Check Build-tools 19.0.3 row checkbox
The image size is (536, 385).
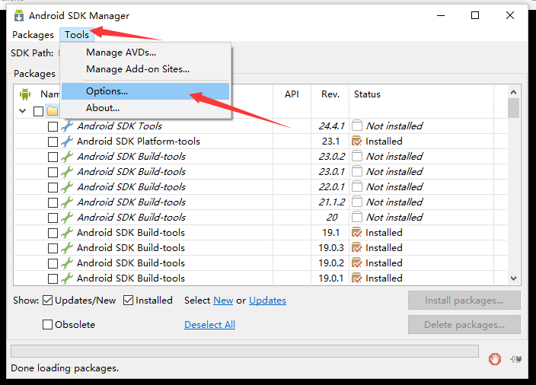53,248
